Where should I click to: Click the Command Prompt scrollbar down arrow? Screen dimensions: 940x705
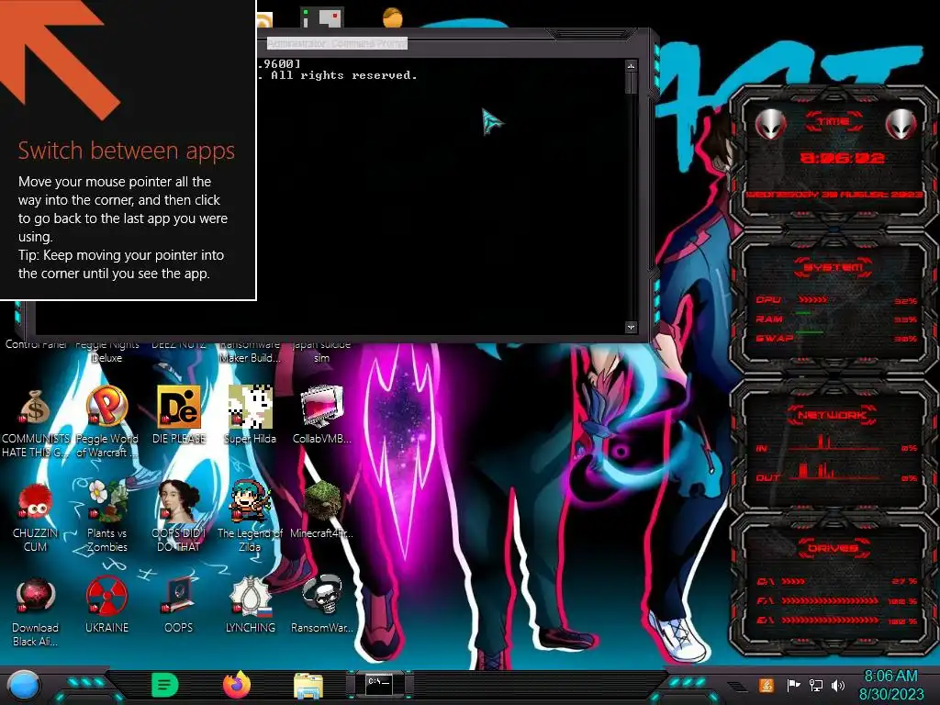(631, 327)
